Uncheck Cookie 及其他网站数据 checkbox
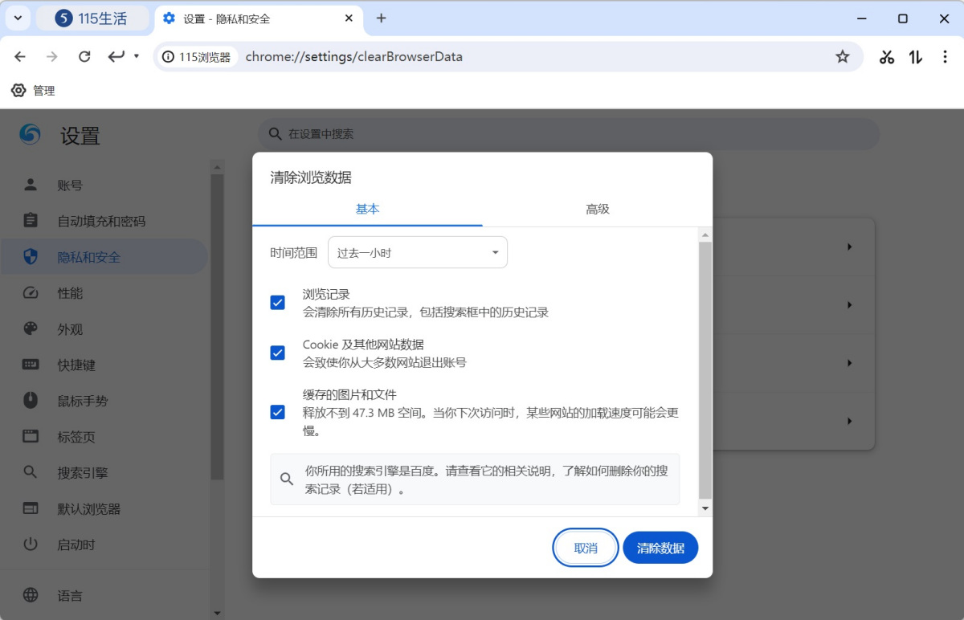The height and width of the screenshot is (620, 964). point(278,353)
